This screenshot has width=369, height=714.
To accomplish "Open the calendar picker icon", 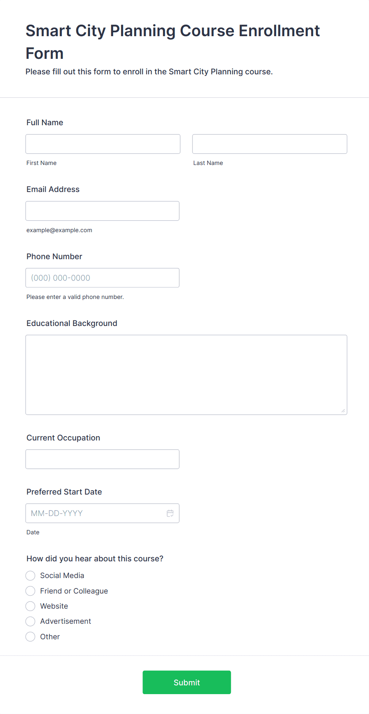I will coord(170,513).
